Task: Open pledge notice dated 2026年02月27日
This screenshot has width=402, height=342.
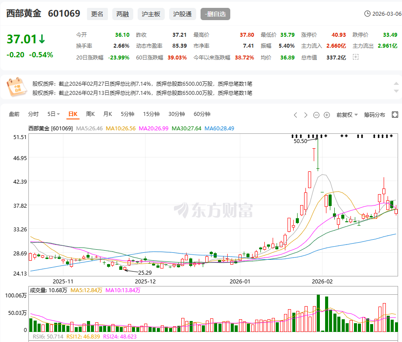Action: 142,84
